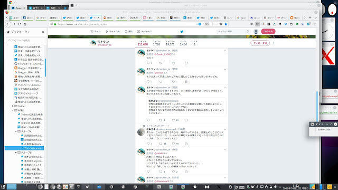Like the tweet quoting 坂本正幸

click(x=174, y=120)
